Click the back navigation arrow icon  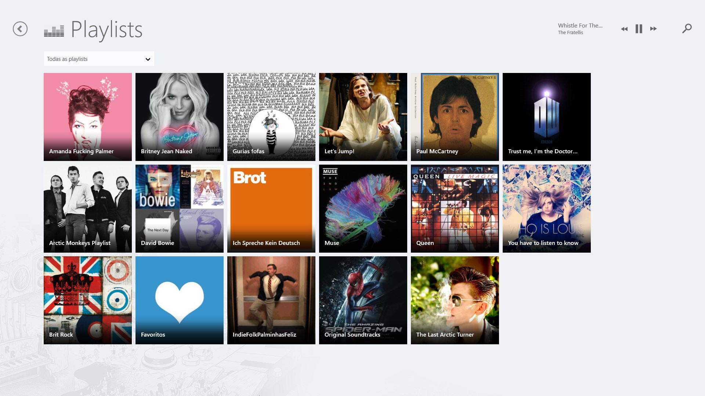(20, 29)
